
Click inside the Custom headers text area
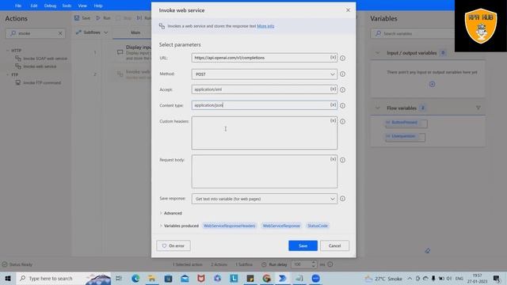pos(264,133)
